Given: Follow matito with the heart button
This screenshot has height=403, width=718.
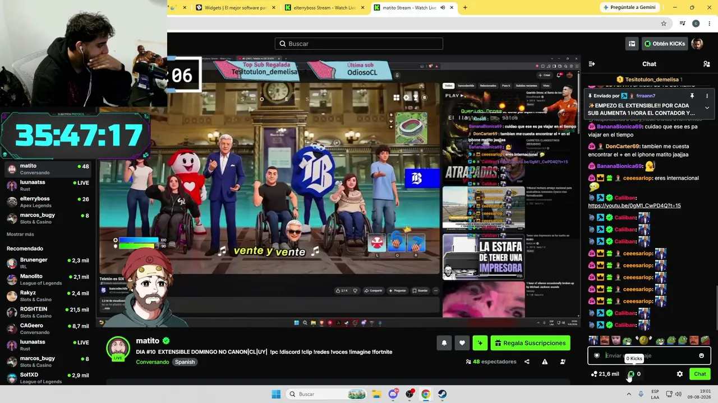Looking at the screenshot, I should pos(462,343).
